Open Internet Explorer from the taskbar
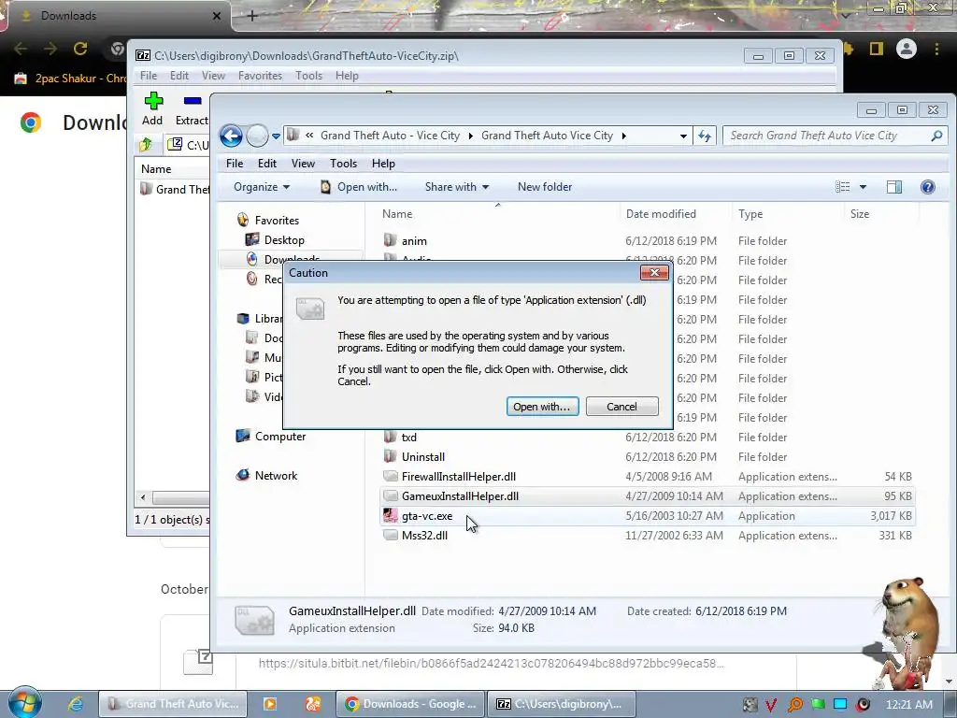Screen dimensions: 957x718 [x=75, y=704]
